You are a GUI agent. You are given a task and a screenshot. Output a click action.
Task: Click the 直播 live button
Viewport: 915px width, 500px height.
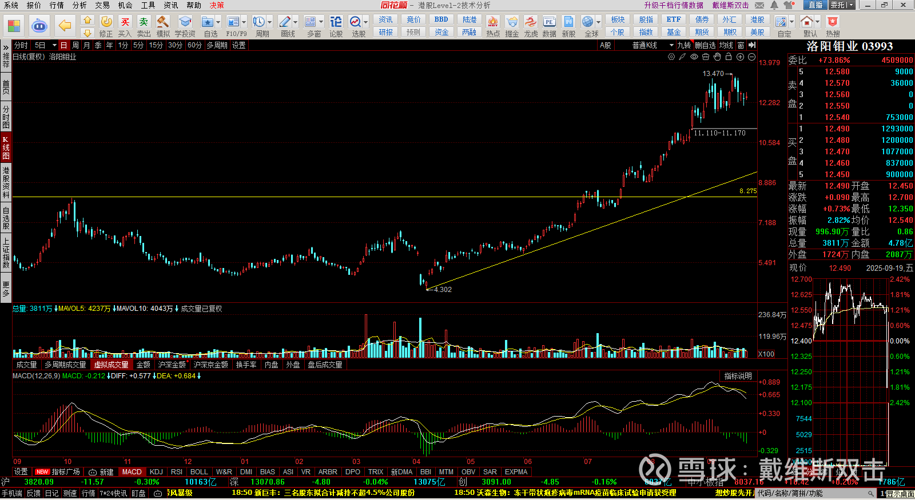click(x=815, y=5)
